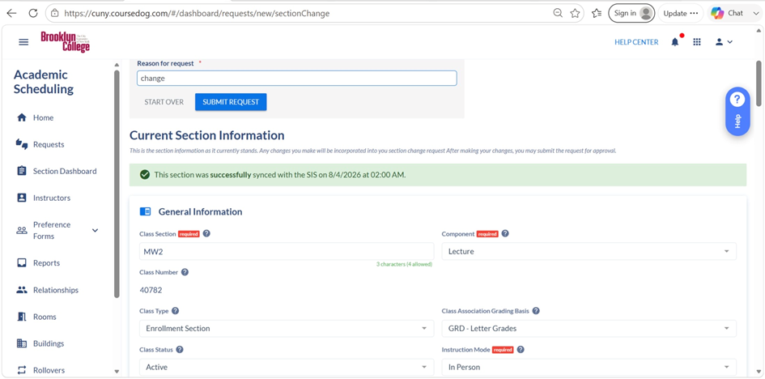Reload the page with the refresh icon
Viewport: 765px width, 379px height.
[x=33, y=13]
